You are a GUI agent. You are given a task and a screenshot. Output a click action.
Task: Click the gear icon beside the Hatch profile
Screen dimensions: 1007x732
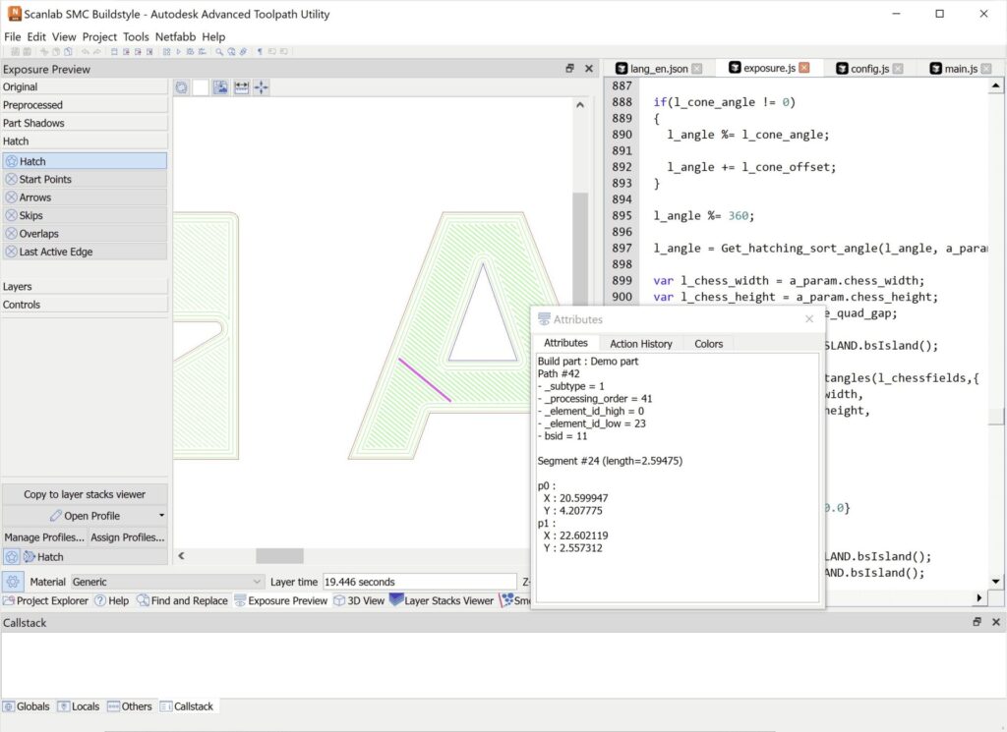click(10, 556)
